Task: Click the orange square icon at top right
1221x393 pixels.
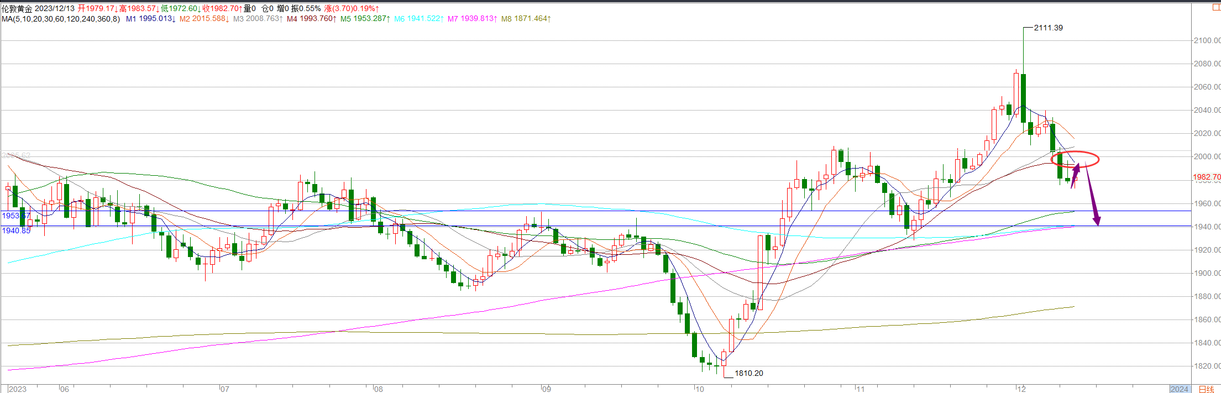Action: [1217, 7]
